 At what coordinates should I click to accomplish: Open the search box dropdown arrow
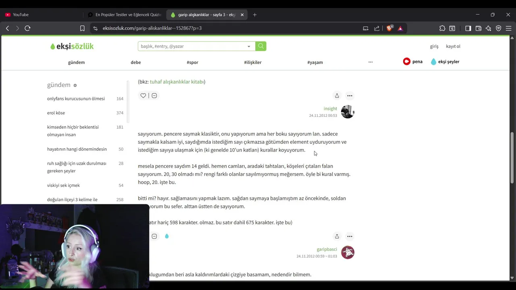tap(249, 46)
